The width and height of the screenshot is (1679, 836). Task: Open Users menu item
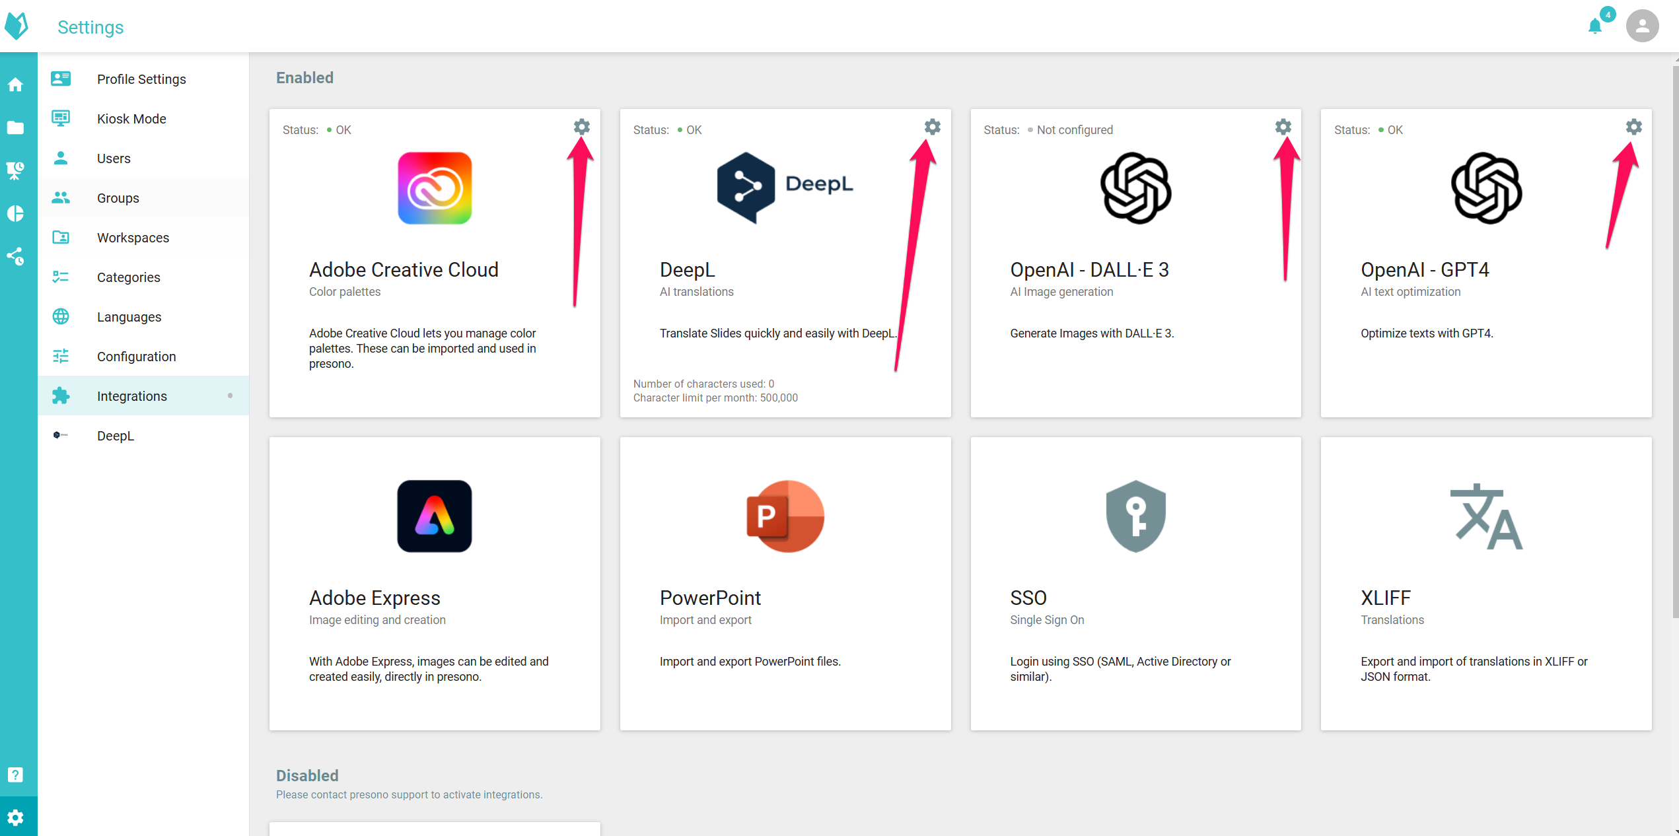143,158
